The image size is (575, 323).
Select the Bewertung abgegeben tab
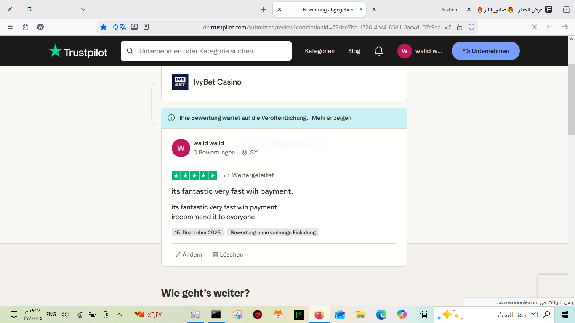319,9
